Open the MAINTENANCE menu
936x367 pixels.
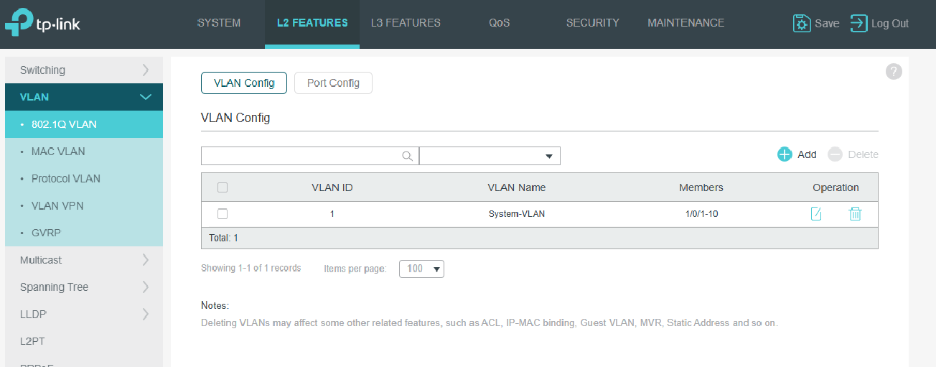pyautogui.click(x=686, y=23)
